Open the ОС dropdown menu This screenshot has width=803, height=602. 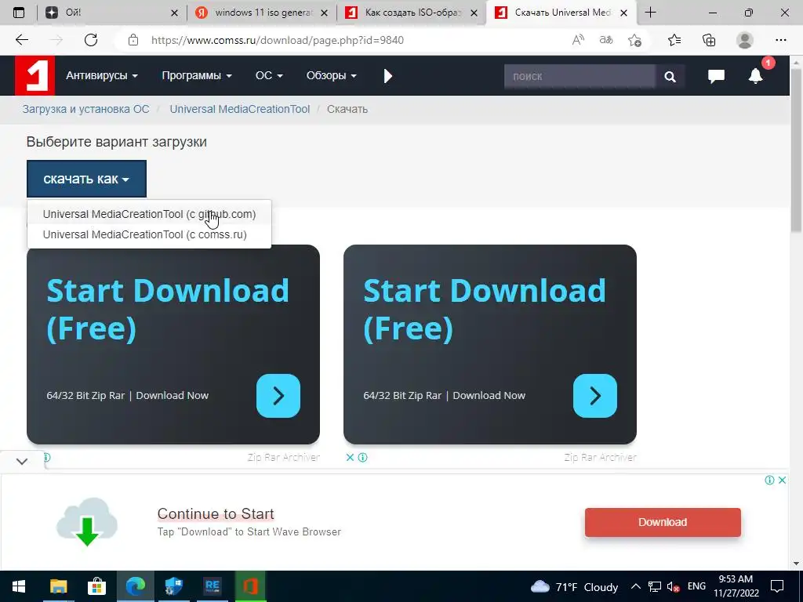coord(269,76)
